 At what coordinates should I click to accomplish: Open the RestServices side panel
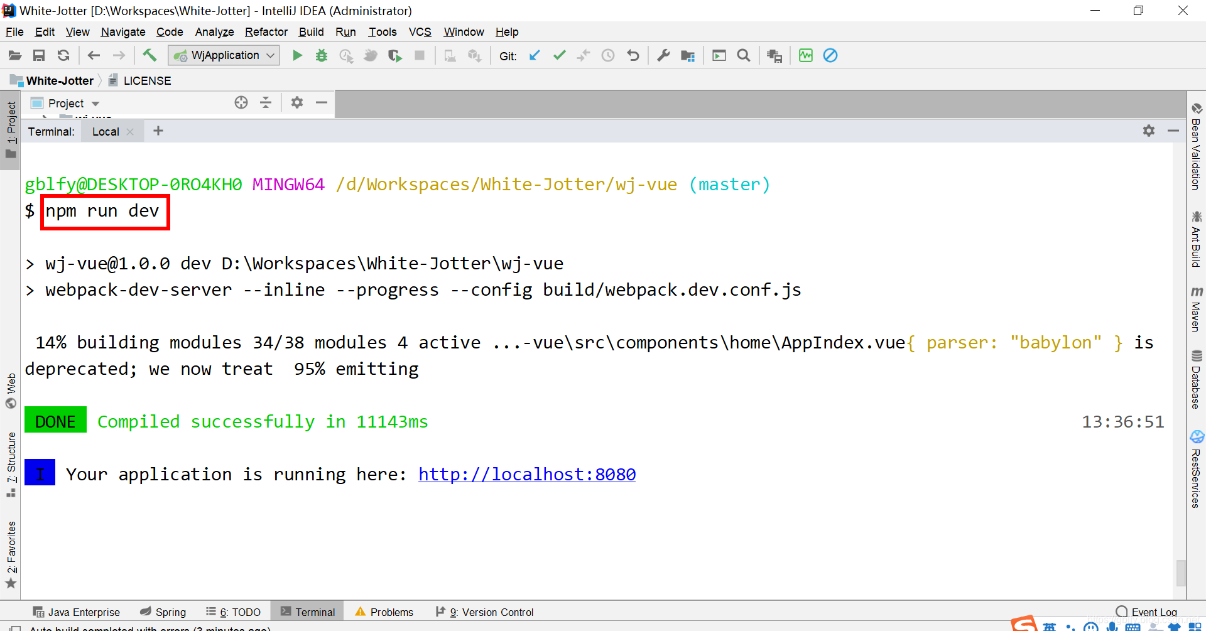coord(1197,469)
